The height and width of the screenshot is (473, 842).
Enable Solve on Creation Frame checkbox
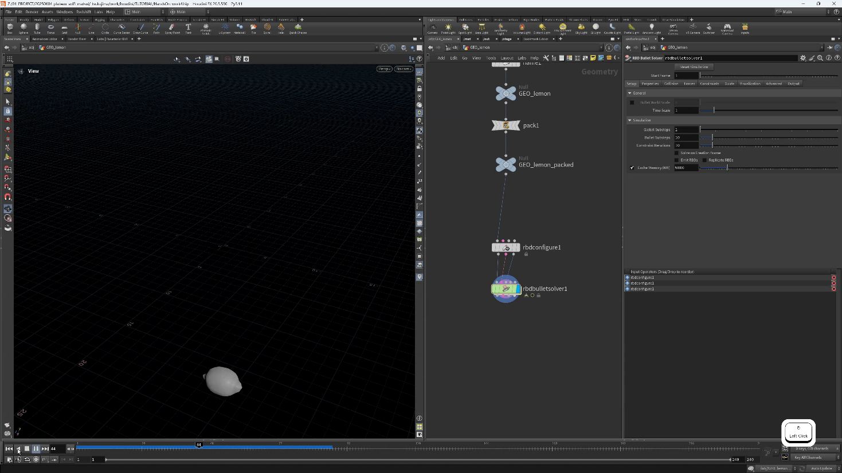click(677, 153)
